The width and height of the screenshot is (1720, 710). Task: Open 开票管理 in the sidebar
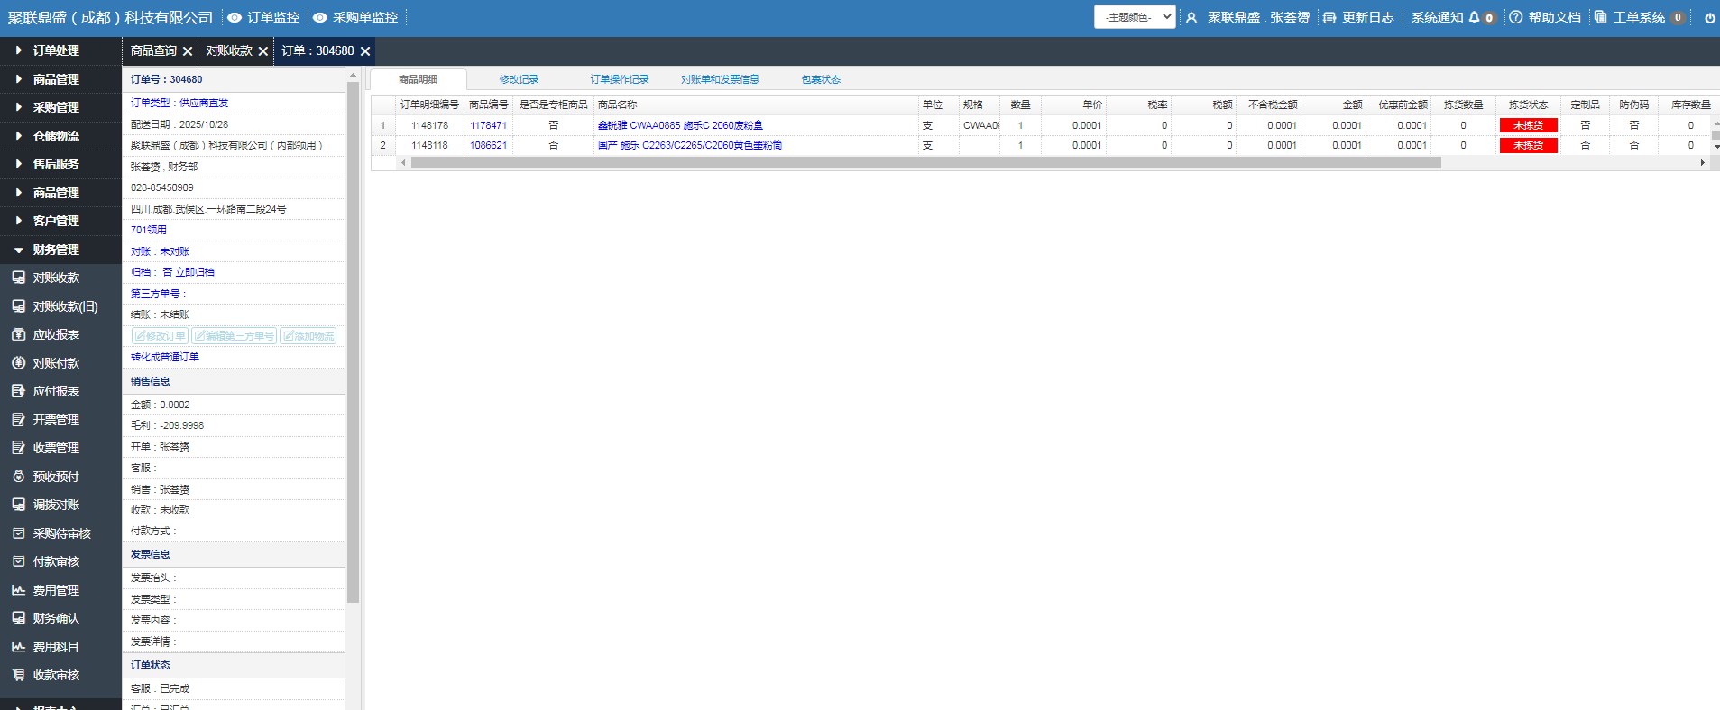tap(56, 420)
